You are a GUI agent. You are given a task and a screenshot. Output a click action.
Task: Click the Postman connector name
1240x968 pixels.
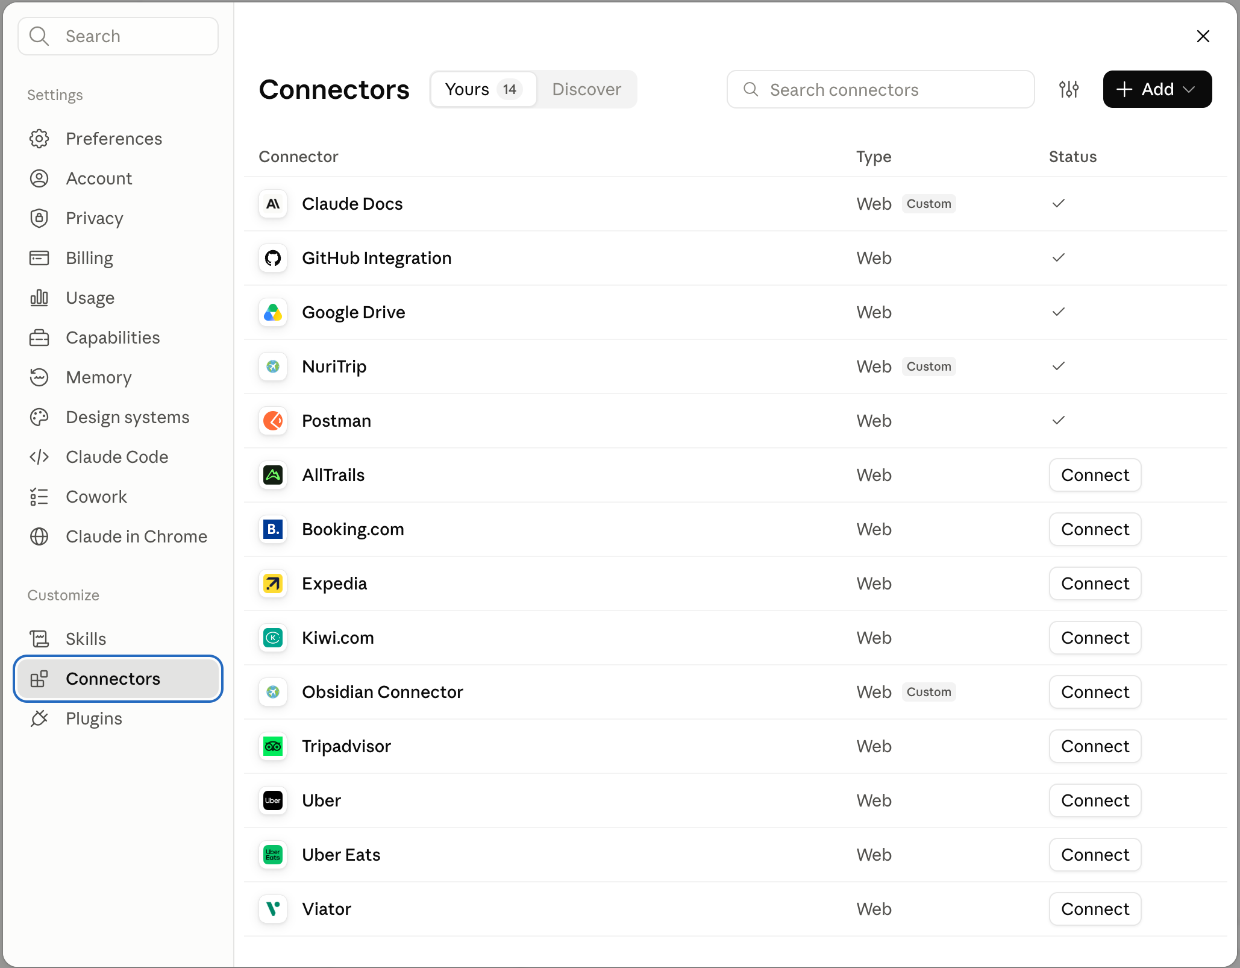(336, 421)
